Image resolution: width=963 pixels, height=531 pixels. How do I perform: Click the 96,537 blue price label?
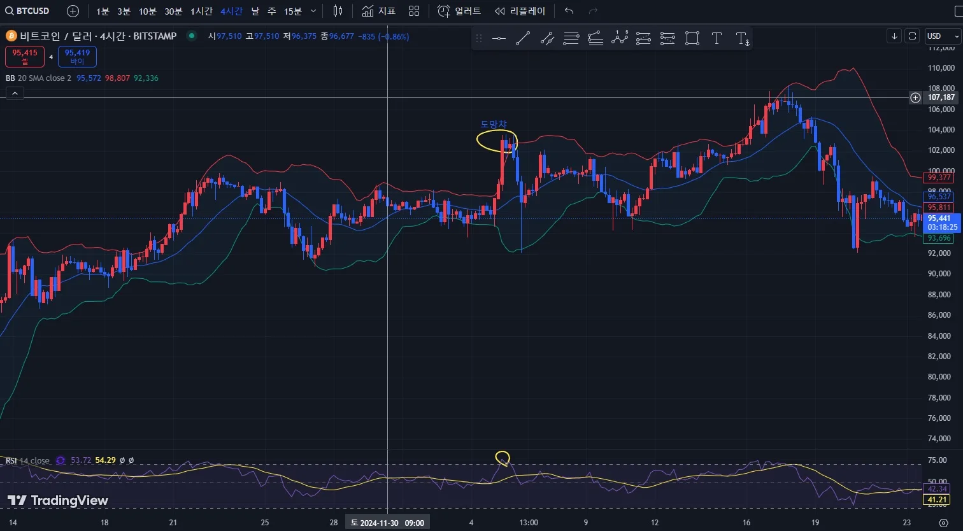(x=939, y=197)
